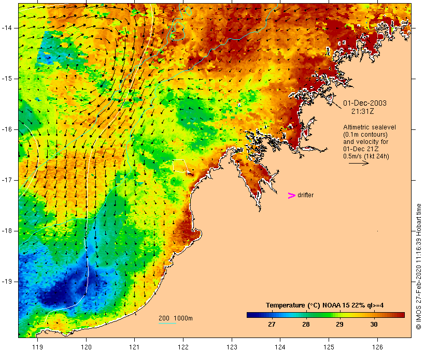
Task: Click the small white polygon near the coast
Action: coord(180,166)
